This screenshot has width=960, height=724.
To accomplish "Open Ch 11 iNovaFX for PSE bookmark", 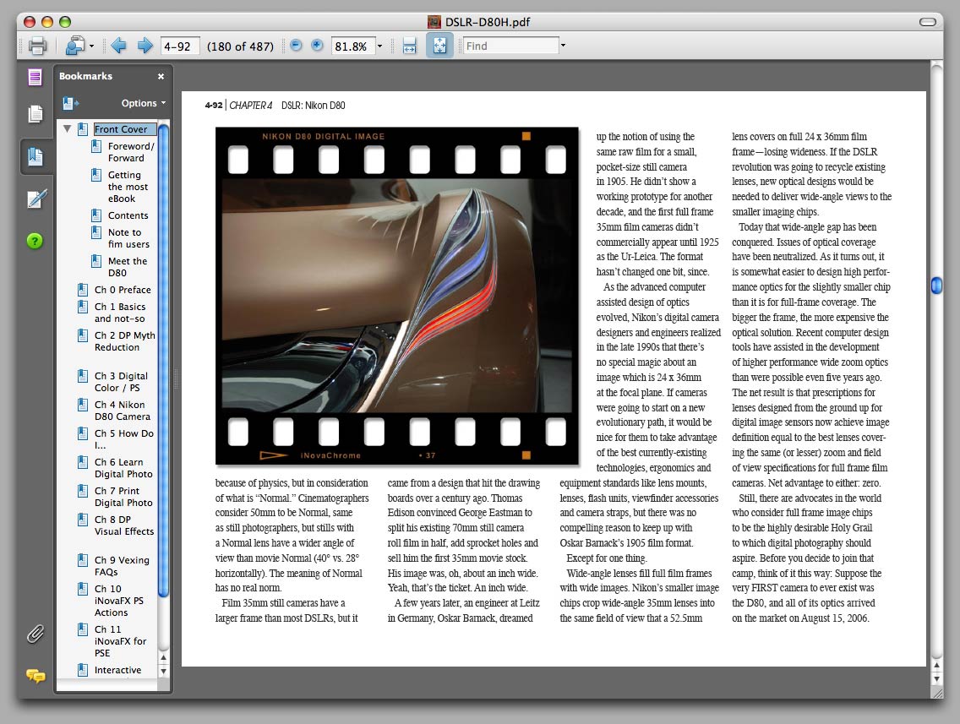I will coord(120,641).
